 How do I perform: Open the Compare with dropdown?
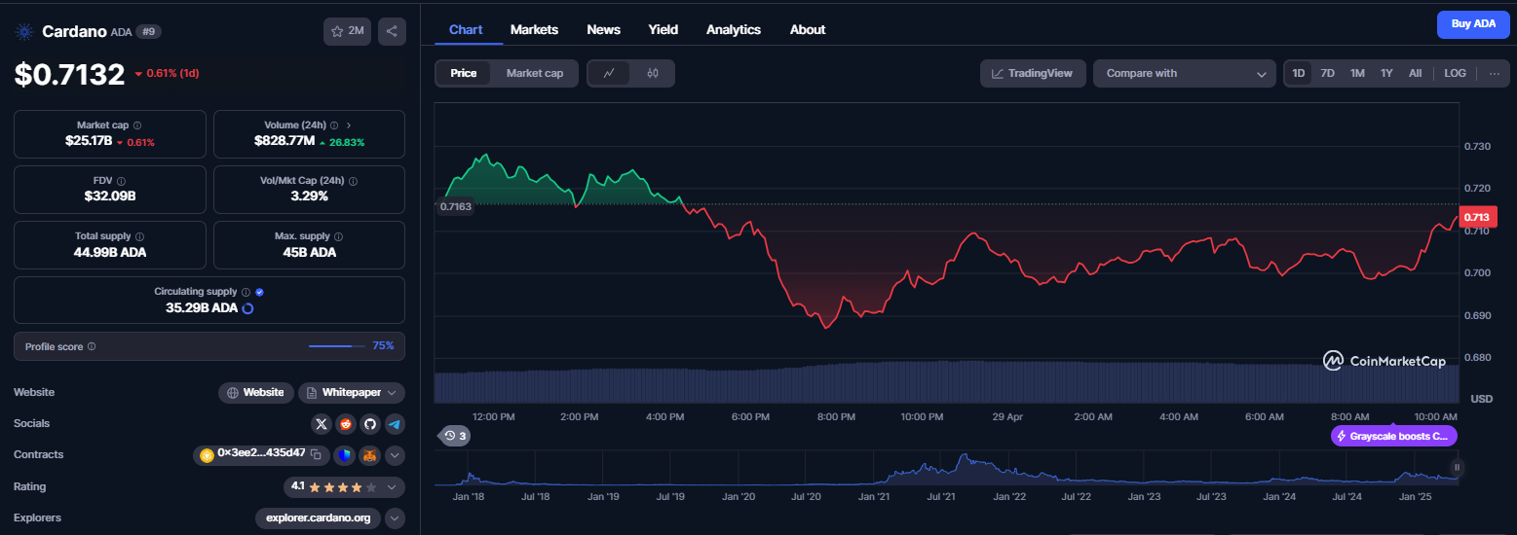(1184, 73)
